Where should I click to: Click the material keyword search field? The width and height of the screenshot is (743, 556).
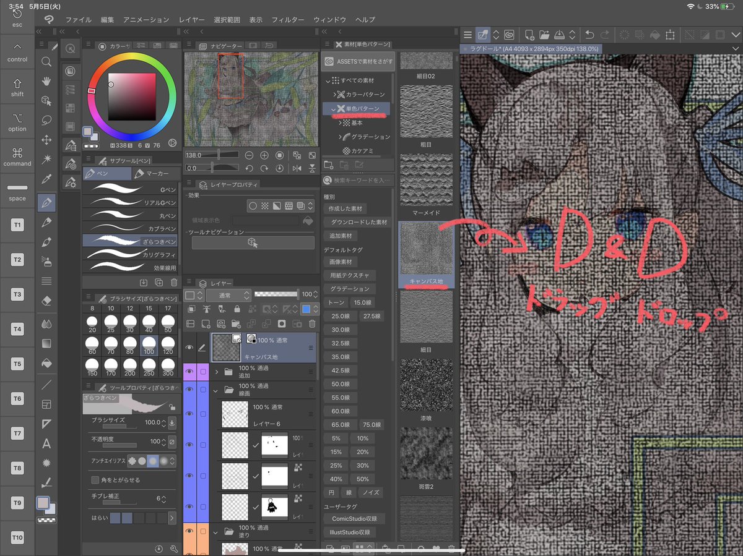(357, 180)
